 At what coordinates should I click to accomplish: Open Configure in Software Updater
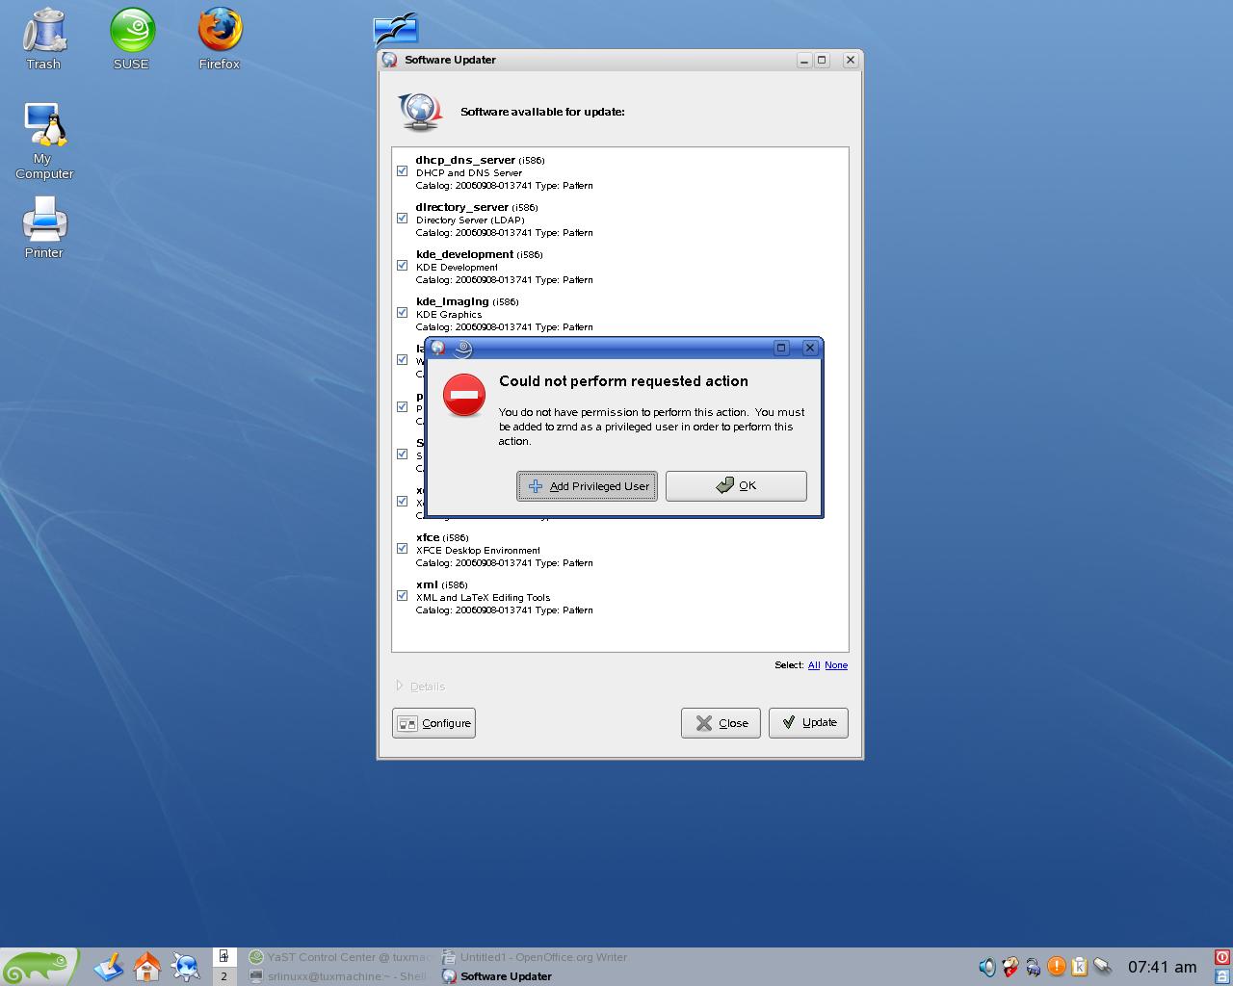pos(433,723)
